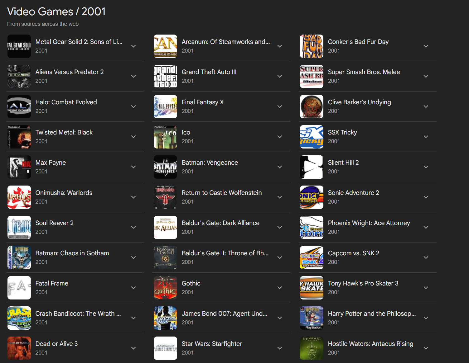Click the Star Wars: Starfighter title
This screenshot has width=469, height=363.
coord(212,344)
